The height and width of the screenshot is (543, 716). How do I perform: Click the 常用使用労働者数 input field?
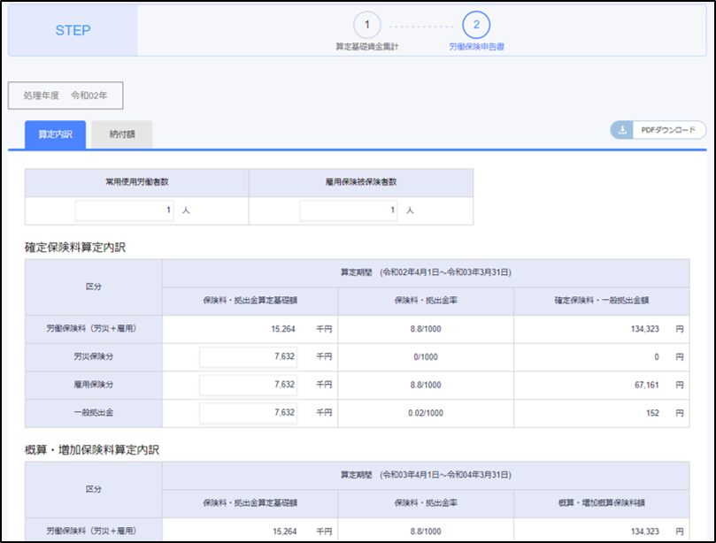[x=125, y=211]
